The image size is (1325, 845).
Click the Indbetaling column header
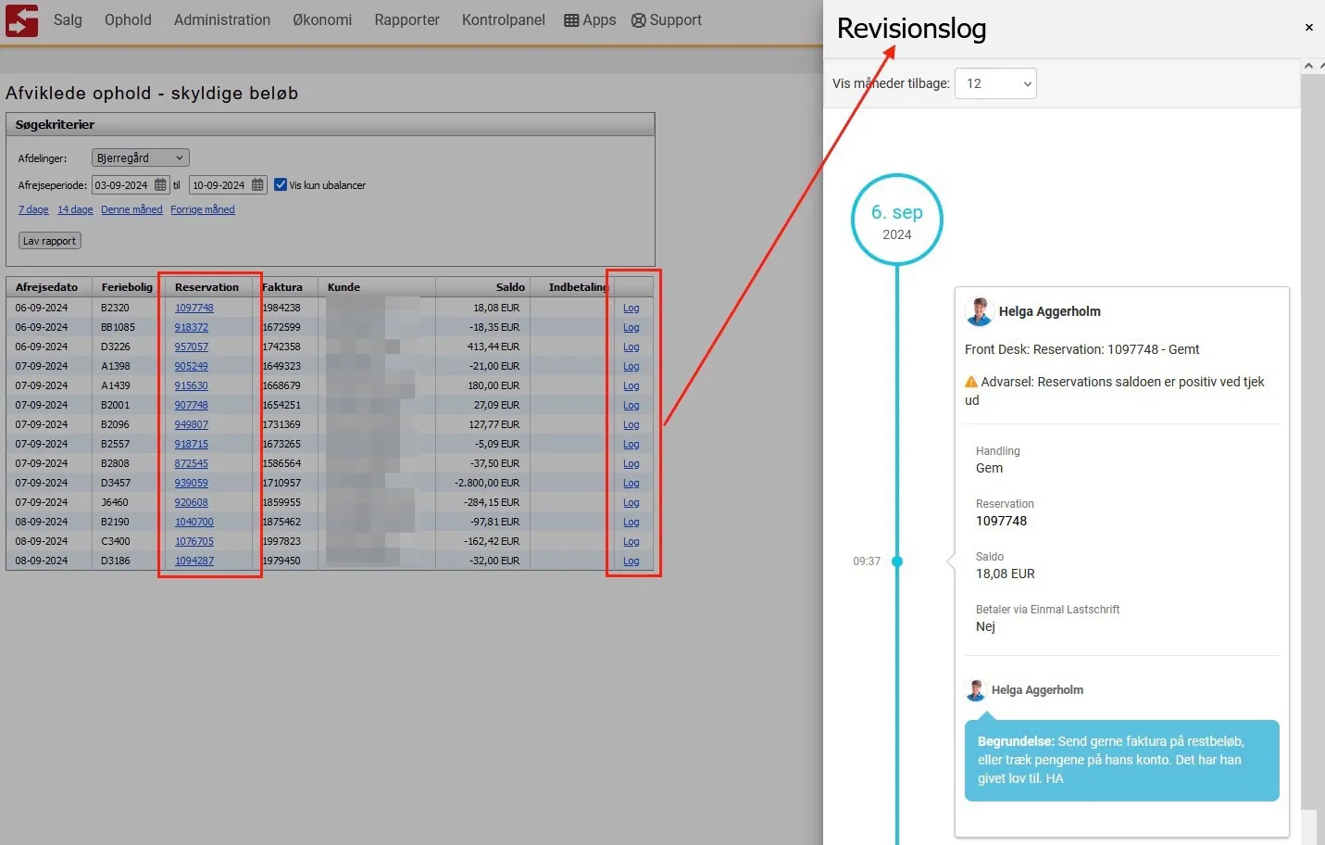[x=578, y=287]
